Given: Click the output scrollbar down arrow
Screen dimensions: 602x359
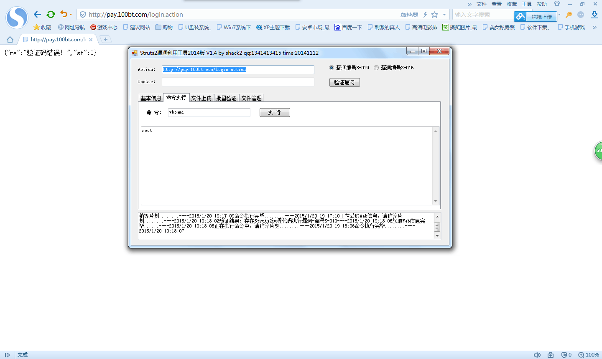Looking at the screenshot, I should tap(436, 201).
